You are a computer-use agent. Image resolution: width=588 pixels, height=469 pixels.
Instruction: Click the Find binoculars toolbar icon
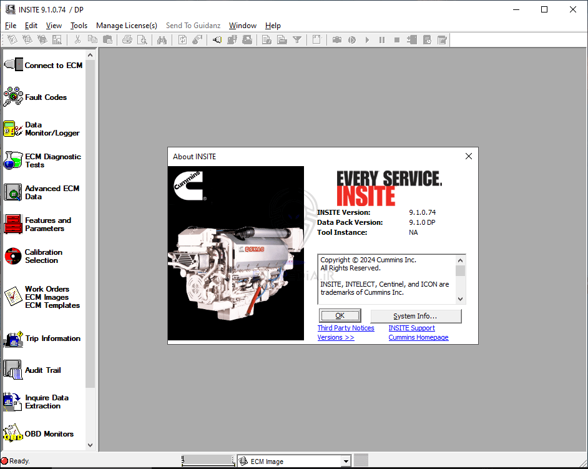tap(162, 40)
